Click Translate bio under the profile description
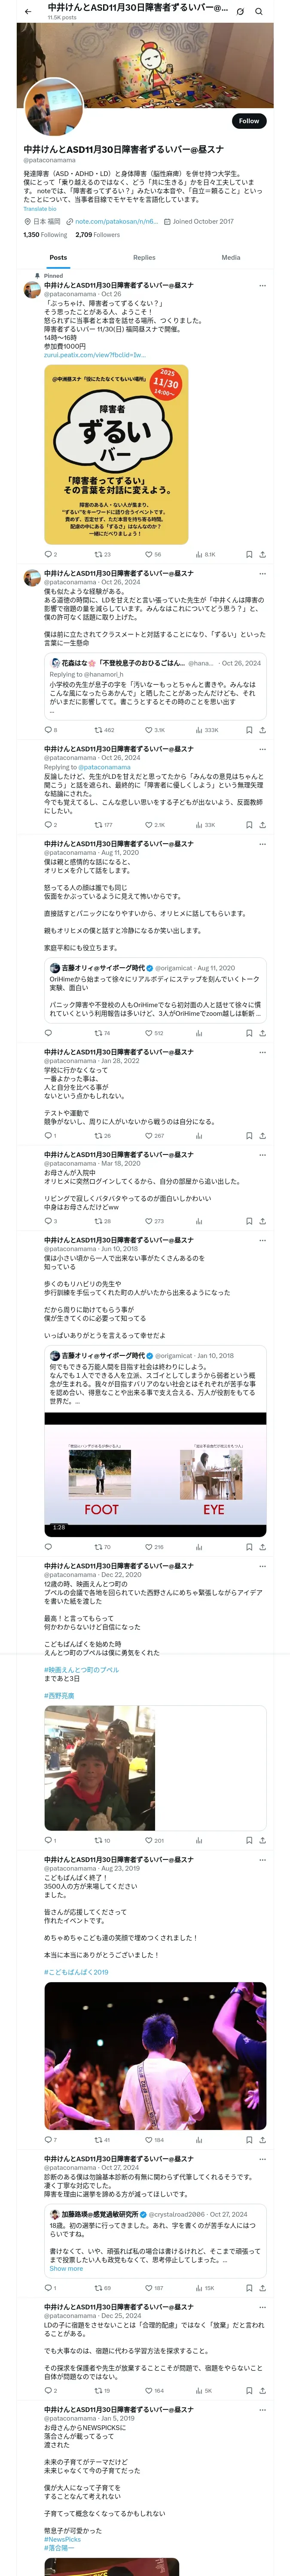The image size is (290, 2576). (40, 209)
